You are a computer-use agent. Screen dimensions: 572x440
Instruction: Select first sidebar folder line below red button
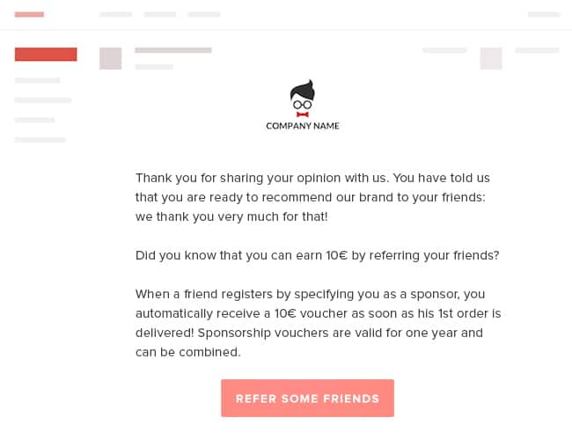[37, 80]
